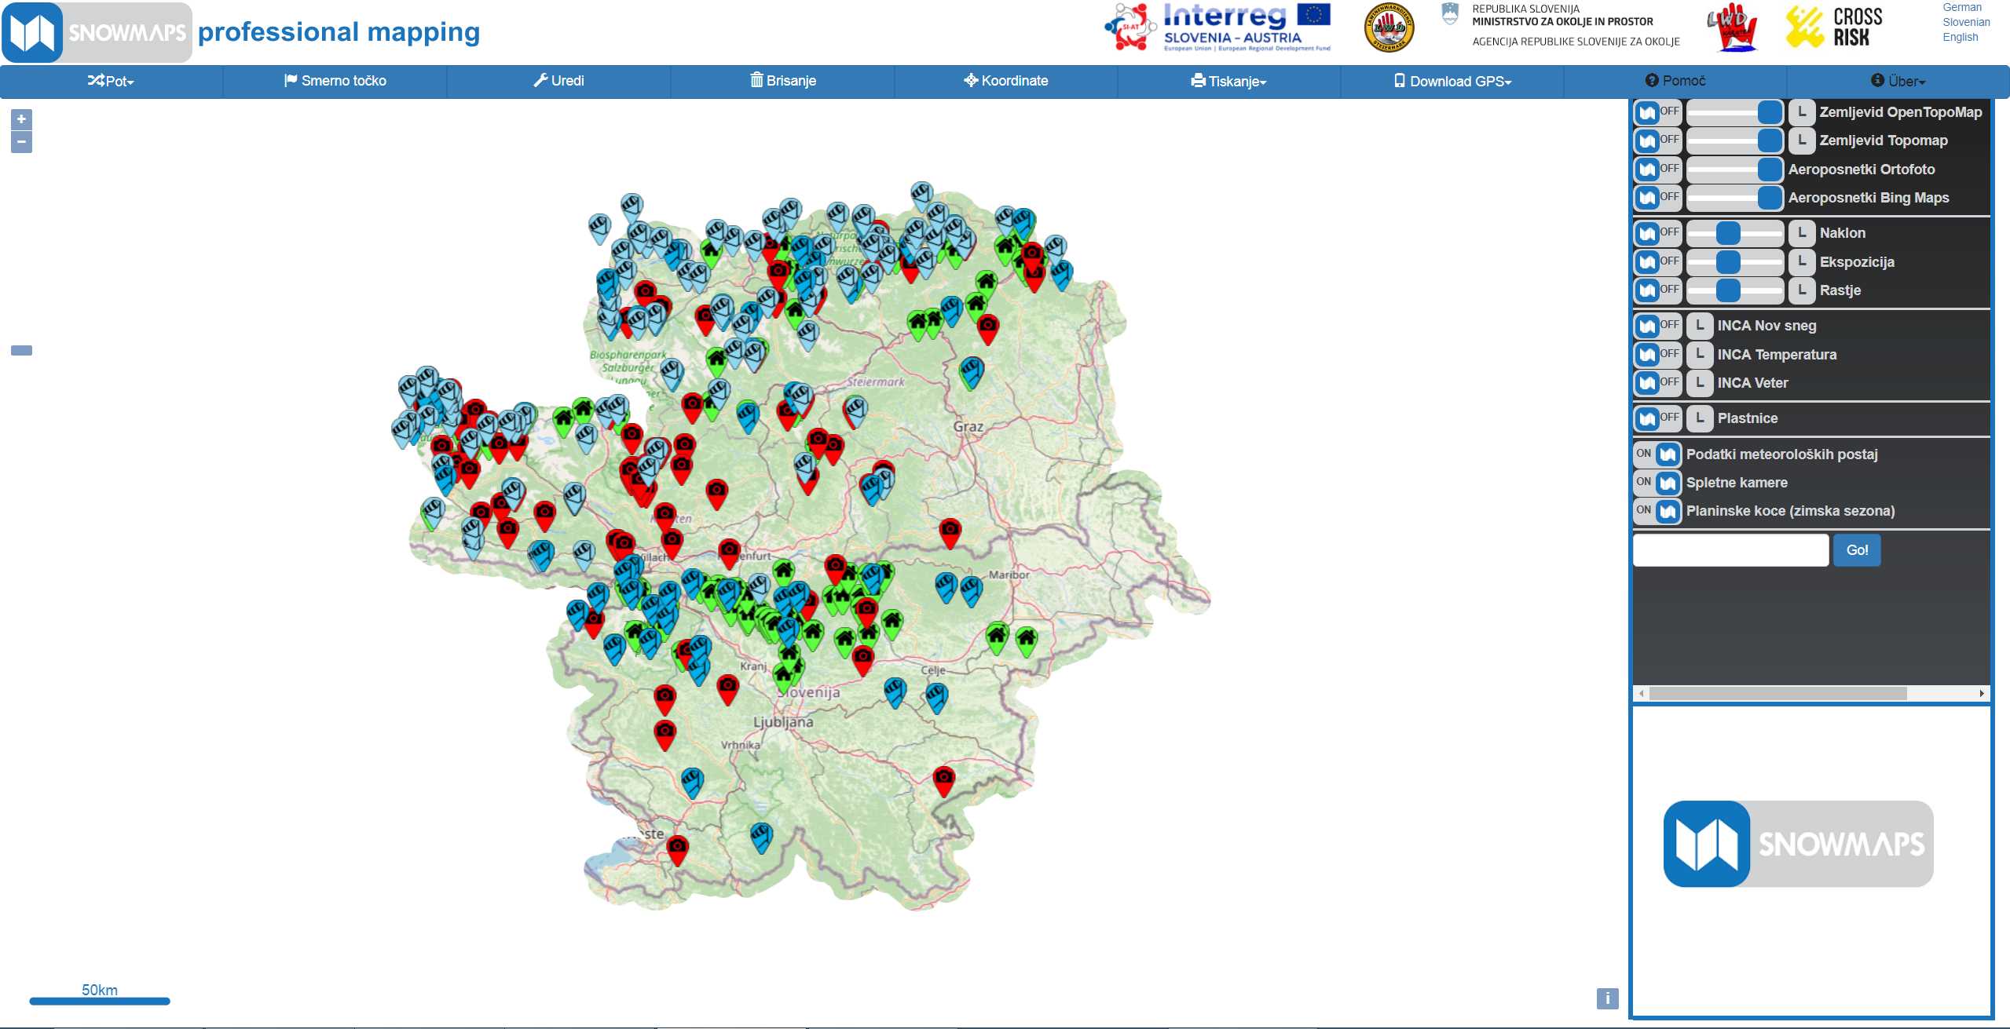This screenshot has width=2010, height=1029.
Task: Click the L legend icon for INCA Temperatura
Action: click(x=1700, y=354)
